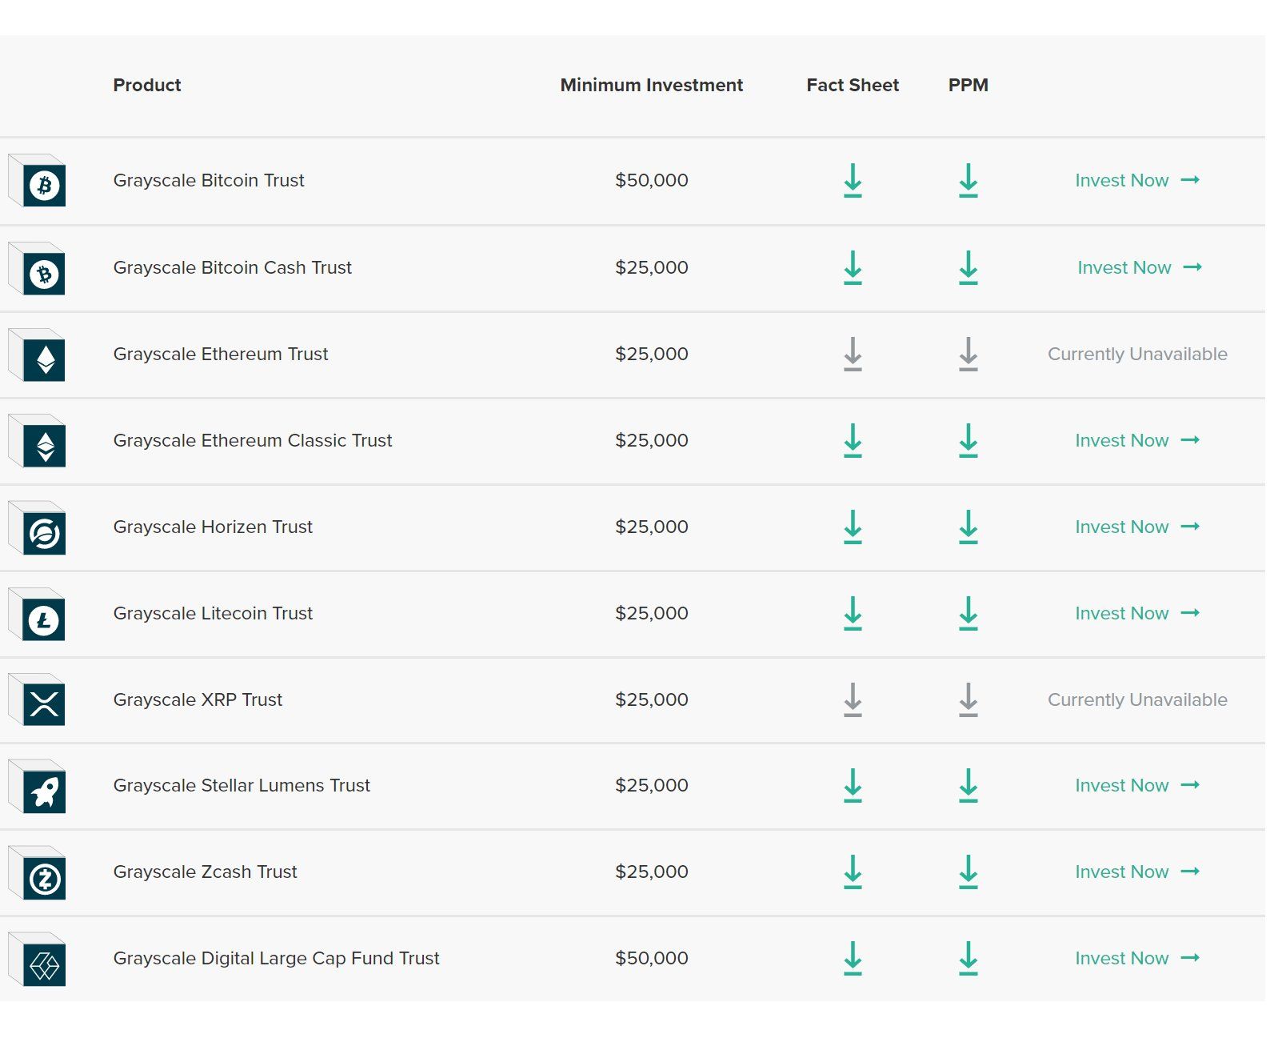Click the Fact Sheet column header

853,85
